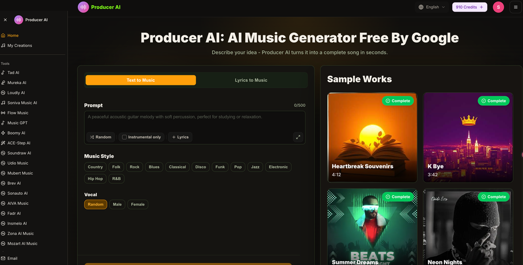The image size is (523, 265).
Task: Open the AIVA Music tool
Action: 18,203
